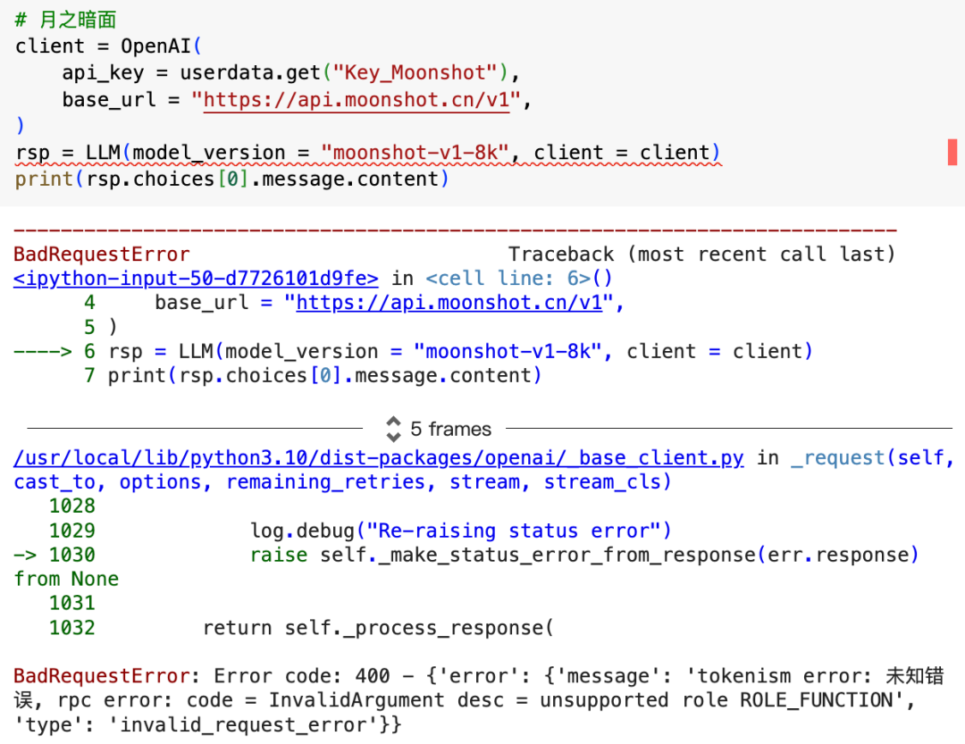
Task: Click '<cell line: 6>()' text
Action: coord(519,279)
